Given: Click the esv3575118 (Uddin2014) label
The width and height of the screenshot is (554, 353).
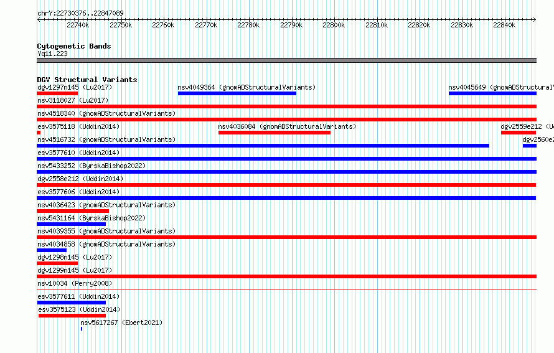Looking at the screenshot, I should (78, 126).
